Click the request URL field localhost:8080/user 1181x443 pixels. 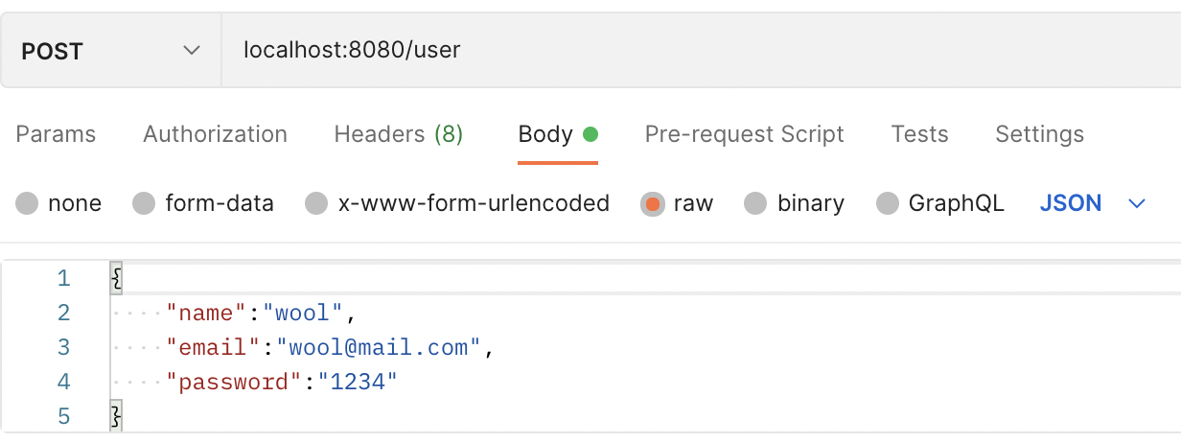coord(353,49)
